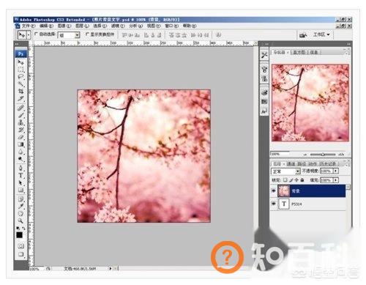
Task: Select the text layer thumbnail
Action: 284,204
